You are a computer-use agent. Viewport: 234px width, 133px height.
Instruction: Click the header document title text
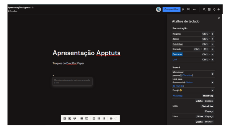click(19, 8)
